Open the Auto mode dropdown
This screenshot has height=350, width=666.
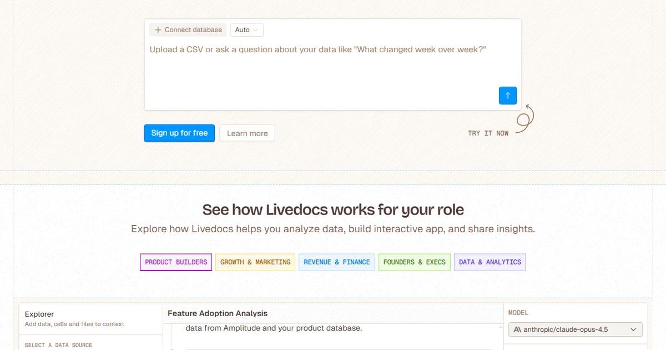tap(246, 29)
